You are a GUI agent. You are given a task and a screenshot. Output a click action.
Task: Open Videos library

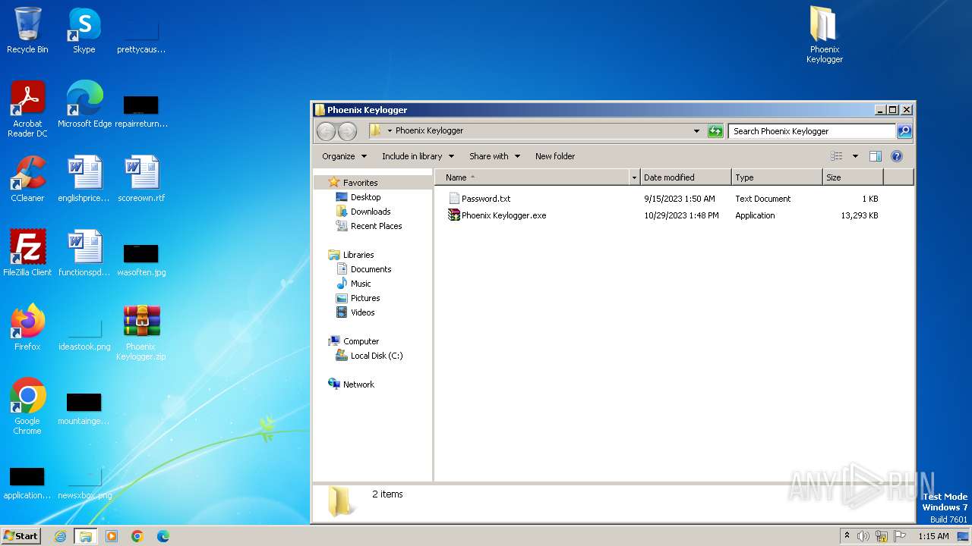pyautogui.click(x=355, y=312)
